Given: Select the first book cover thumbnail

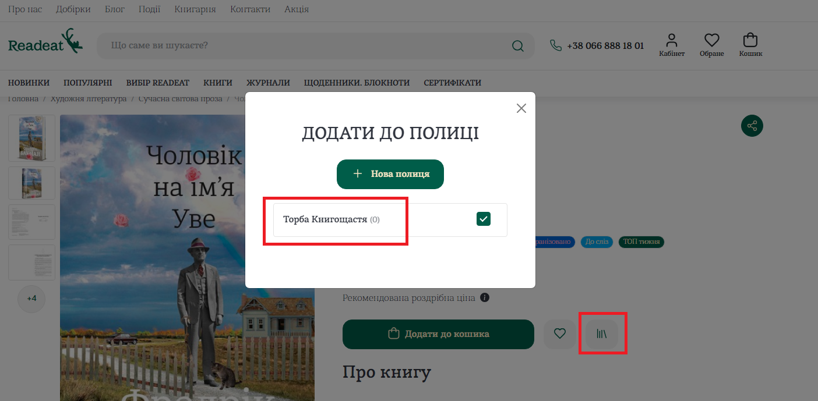Looking at the screenshot, I should point(31,138).
